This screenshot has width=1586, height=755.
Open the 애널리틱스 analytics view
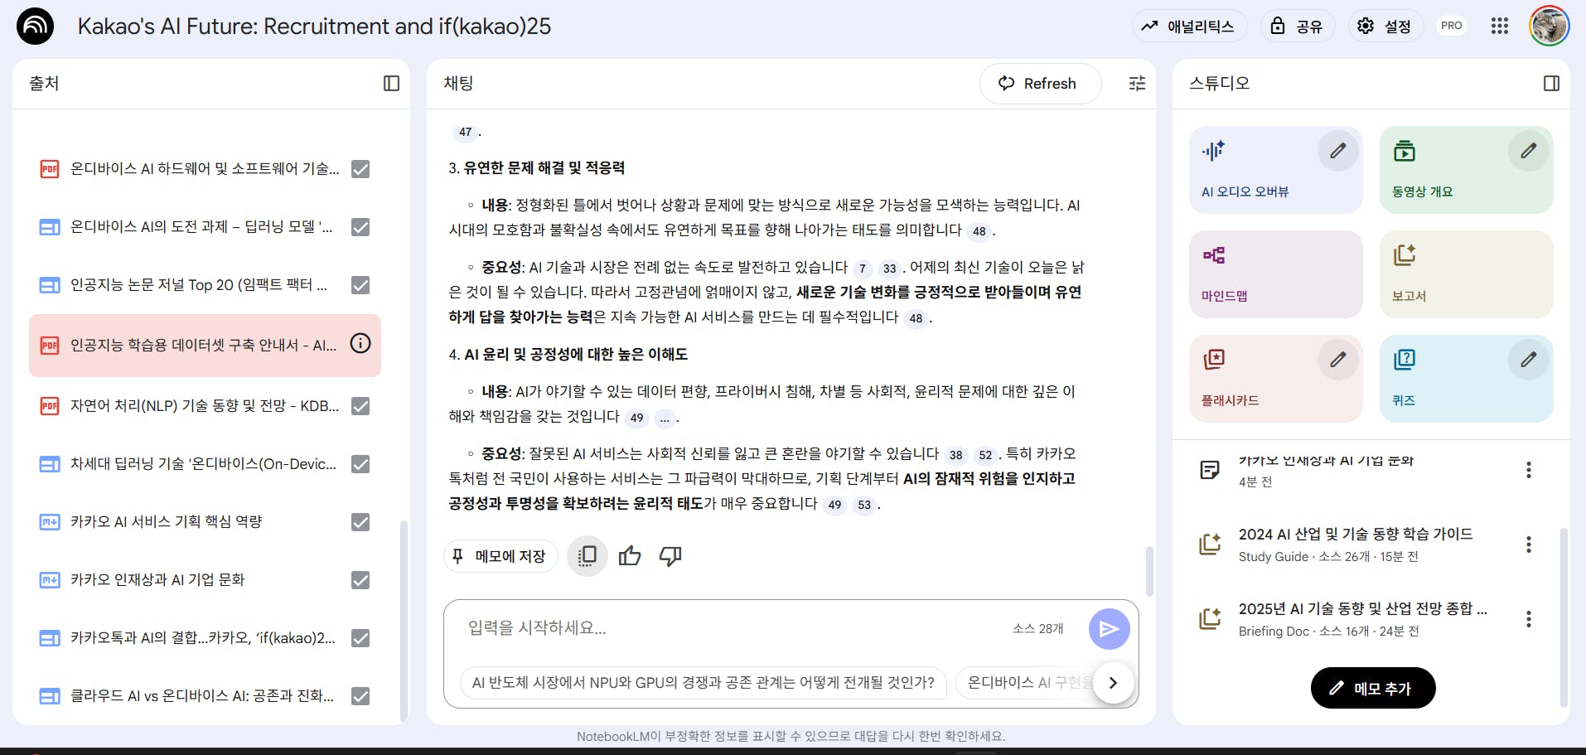pyautogui.click(x=1189, y=26)
